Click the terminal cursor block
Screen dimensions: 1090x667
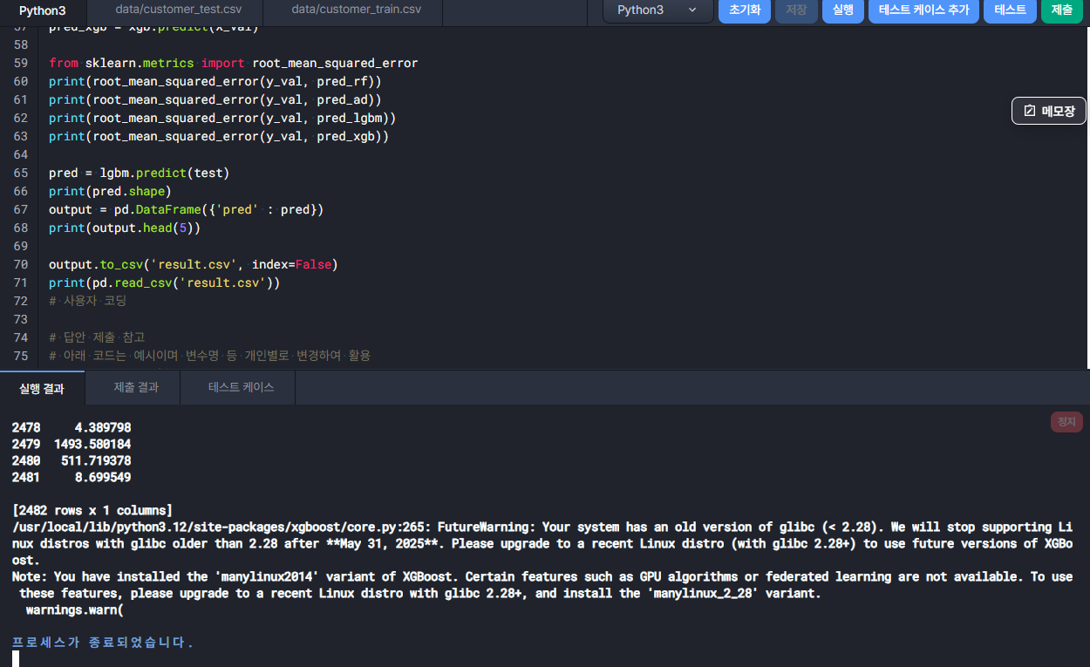(16, 659)
